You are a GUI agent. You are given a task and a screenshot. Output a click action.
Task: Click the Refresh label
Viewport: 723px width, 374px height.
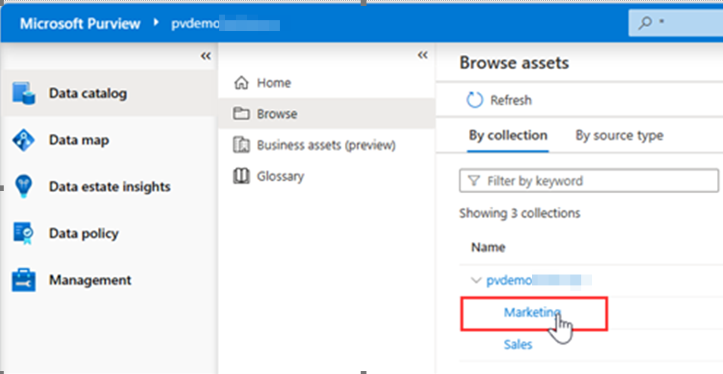(511, 100)
